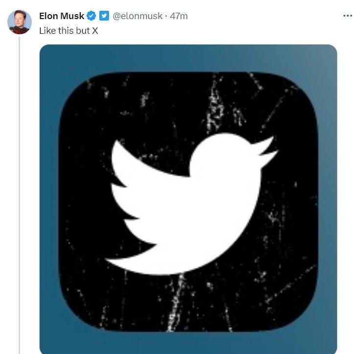Select the tweet text "Like this but X"

(x=68, y=30)
